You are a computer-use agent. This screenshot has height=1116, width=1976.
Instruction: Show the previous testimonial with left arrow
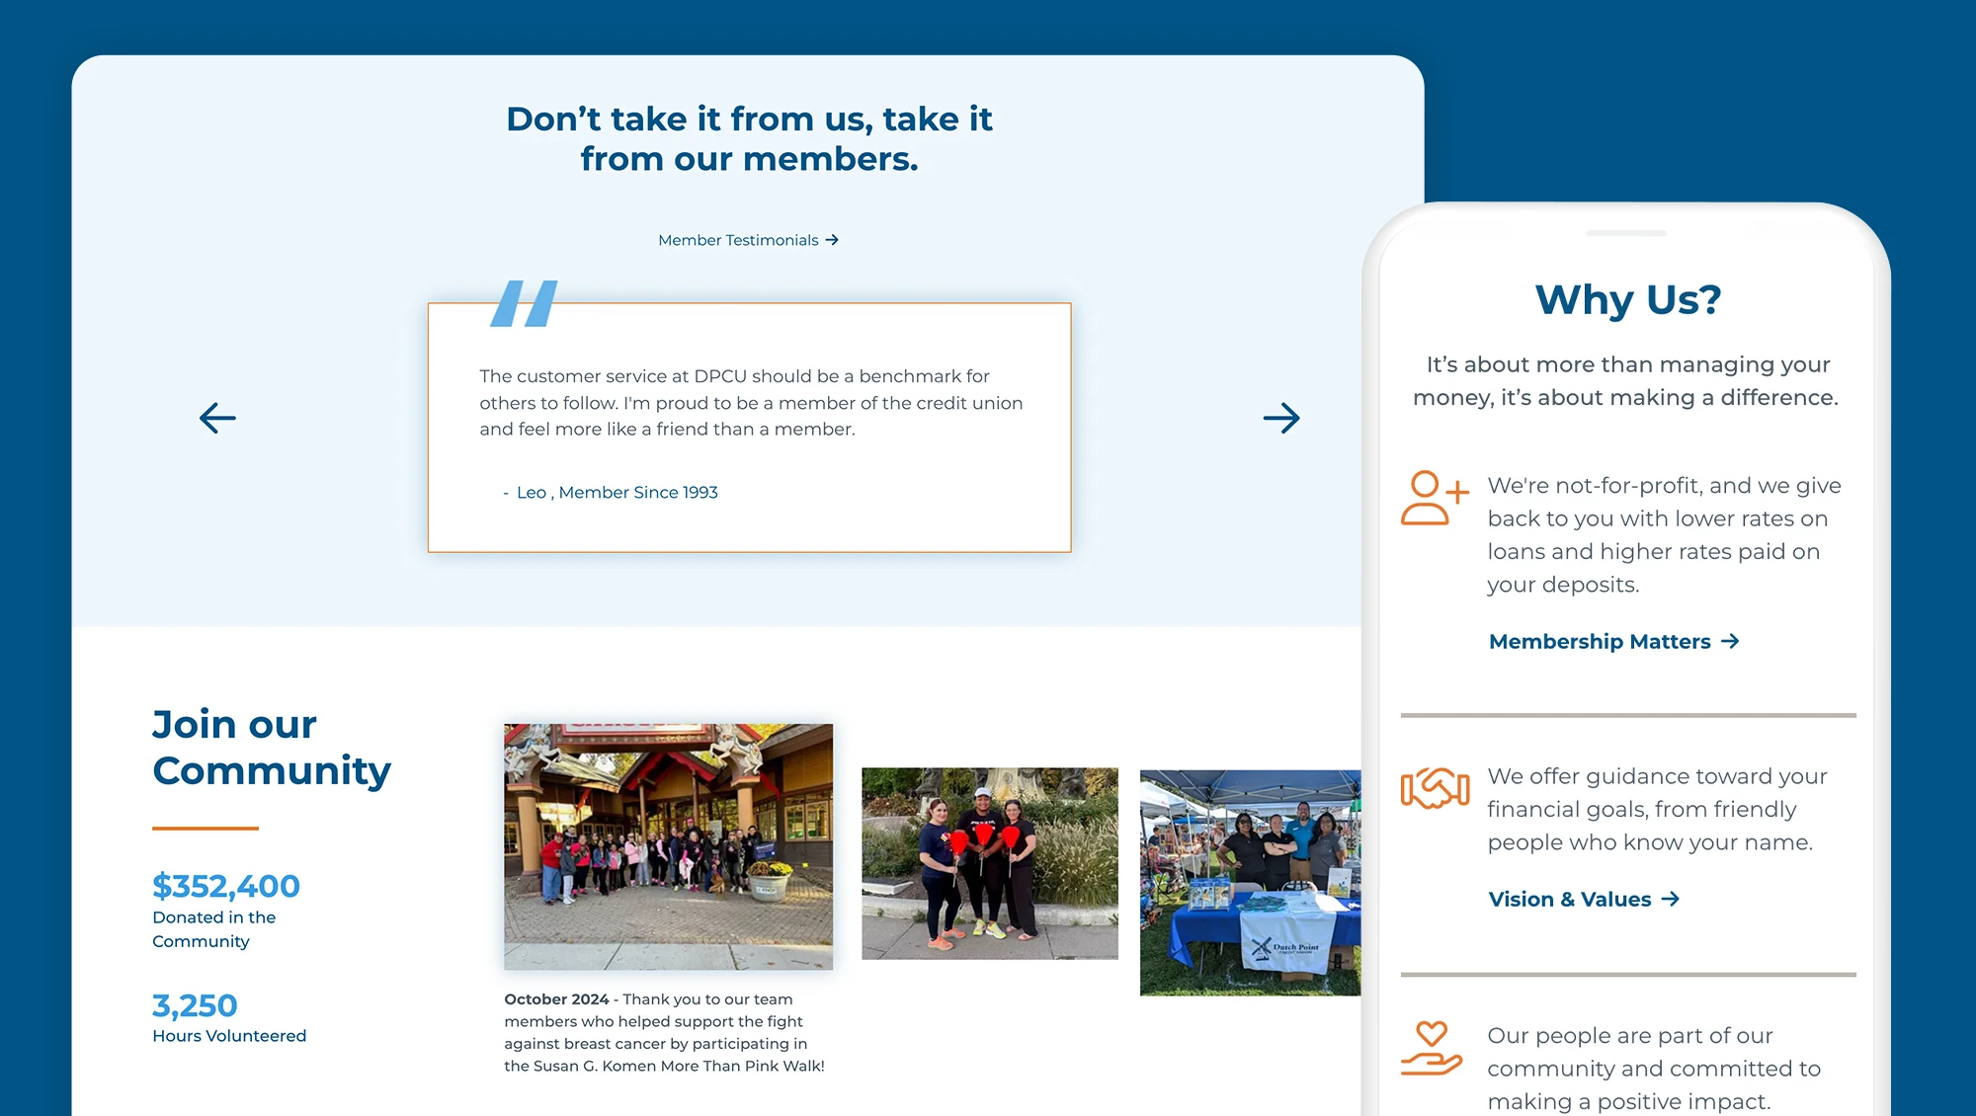tap(217, 418)
